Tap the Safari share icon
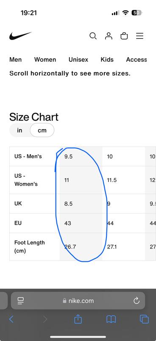The width and height of the screenshot is (156, 341). point(78,319)
